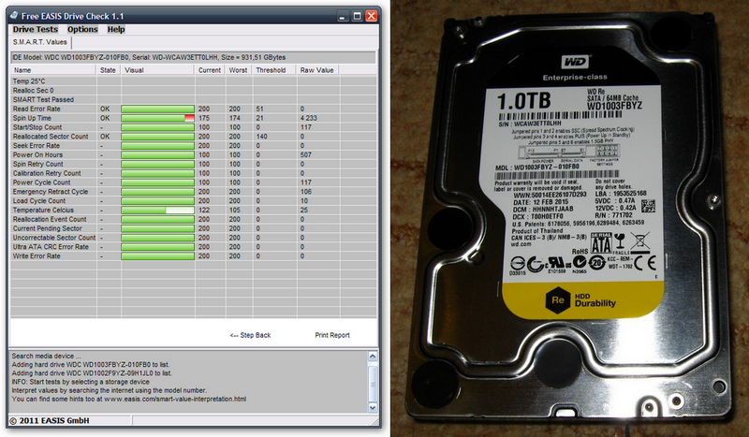
Task: Click threshold value 140 for Reallocated Sector Count
Action: click(x=261, y=137)
